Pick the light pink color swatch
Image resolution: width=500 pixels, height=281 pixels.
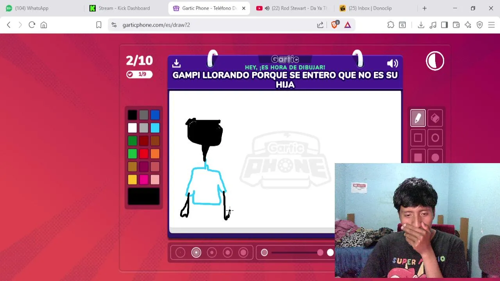point(155,179)
